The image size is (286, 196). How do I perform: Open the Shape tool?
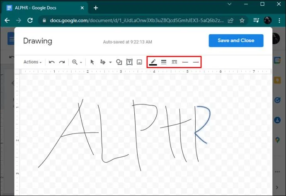click(x=119, y=62)
